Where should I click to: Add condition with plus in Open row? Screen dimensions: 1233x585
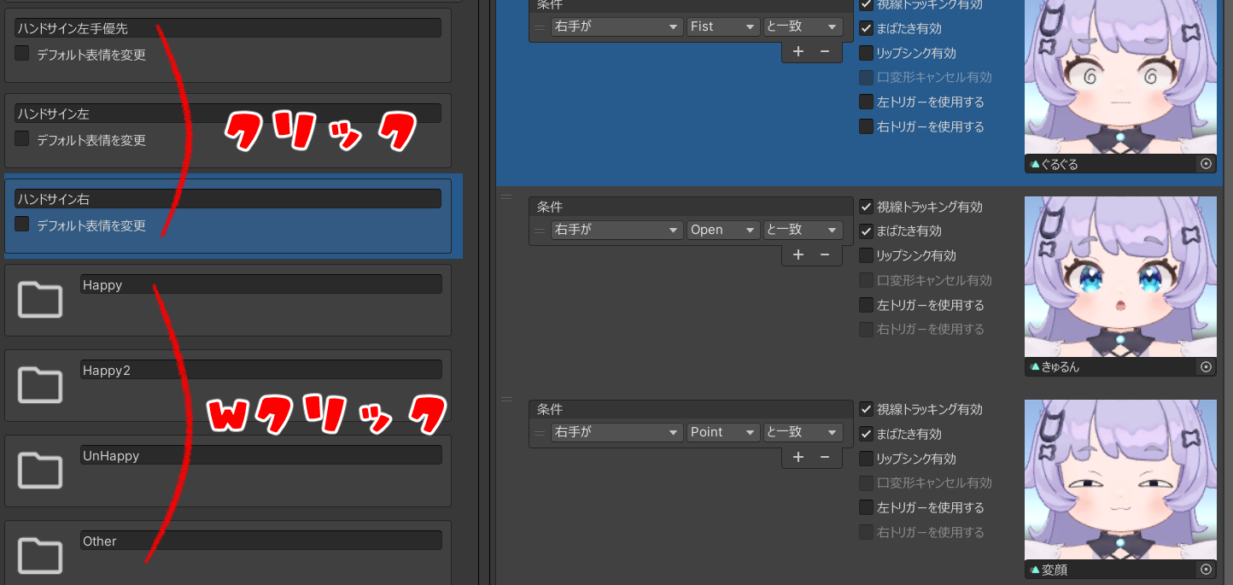coord(798,254)
